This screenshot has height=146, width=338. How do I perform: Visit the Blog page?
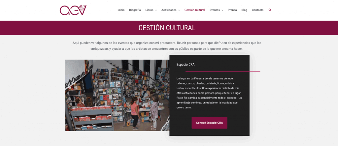[244, 10]
